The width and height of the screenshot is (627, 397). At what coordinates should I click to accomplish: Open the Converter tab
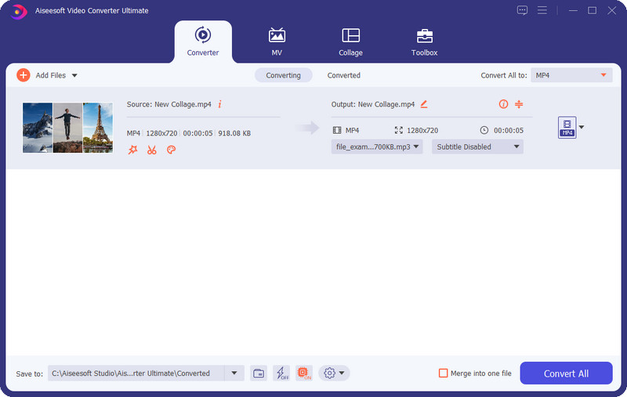203,42
